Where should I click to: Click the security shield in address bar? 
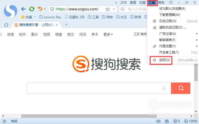(52, 9)
